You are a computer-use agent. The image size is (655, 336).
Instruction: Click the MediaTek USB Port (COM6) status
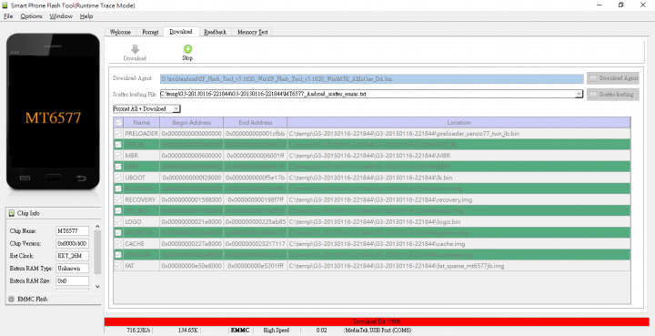(x=378, y=331)
